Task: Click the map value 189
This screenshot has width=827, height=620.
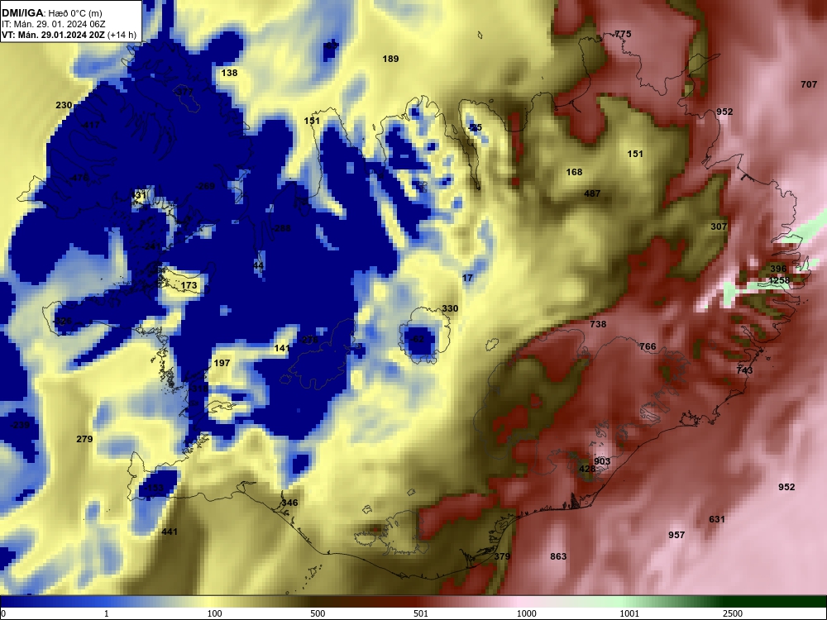Action: (390, 59)
